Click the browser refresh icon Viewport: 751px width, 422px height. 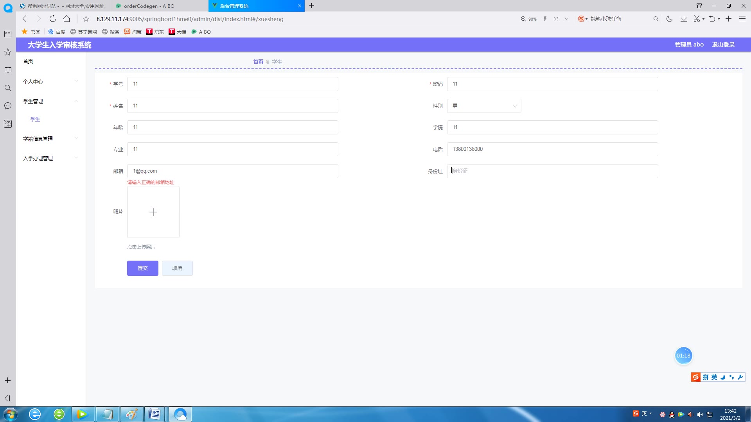point(52,19)
